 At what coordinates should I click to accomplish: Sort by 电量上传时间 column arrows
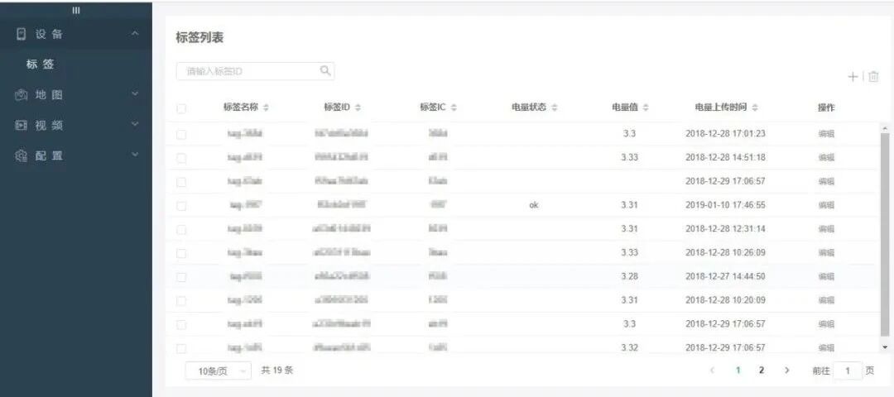(755, 108)
